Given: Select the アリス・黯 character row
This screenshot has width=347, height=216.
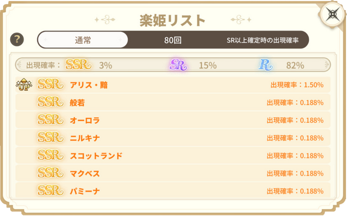Looking at the screenshot, I should pos(89,85).
